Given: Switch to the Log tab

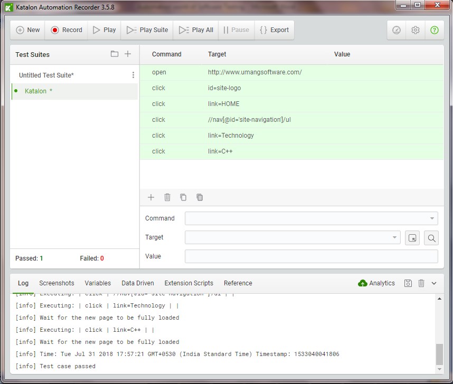Looking at the screenshot, I should 23,283.
